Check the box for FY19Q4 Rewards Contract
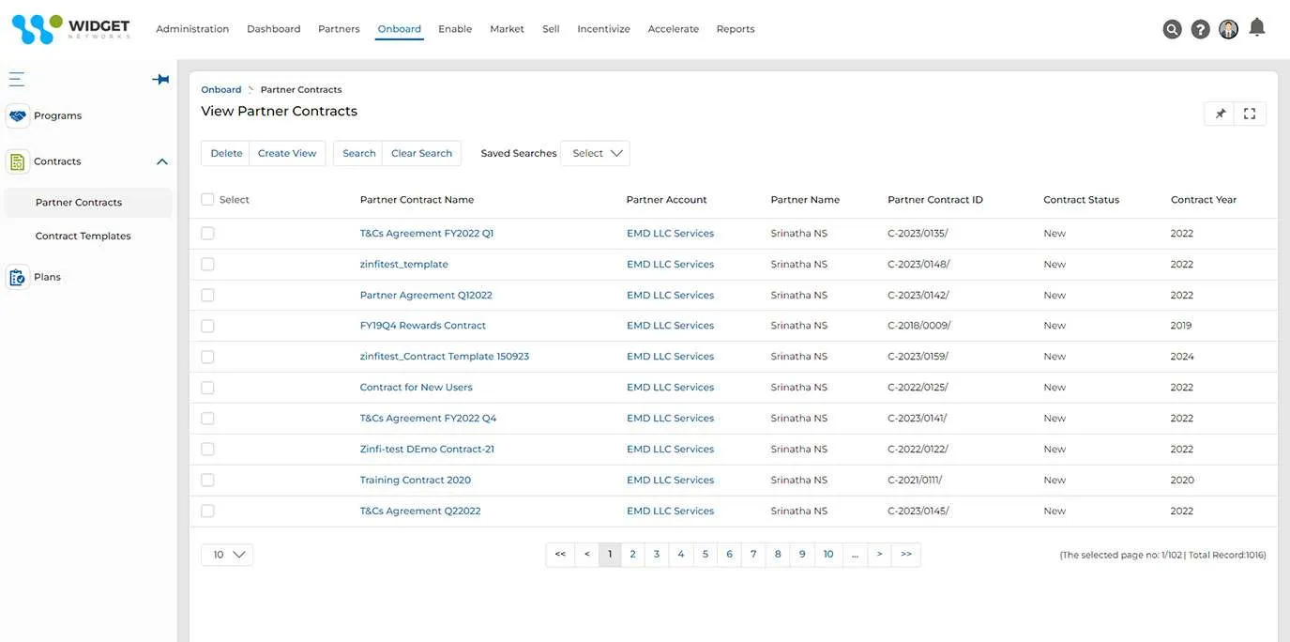1290x642 pixels. (207, 326)
